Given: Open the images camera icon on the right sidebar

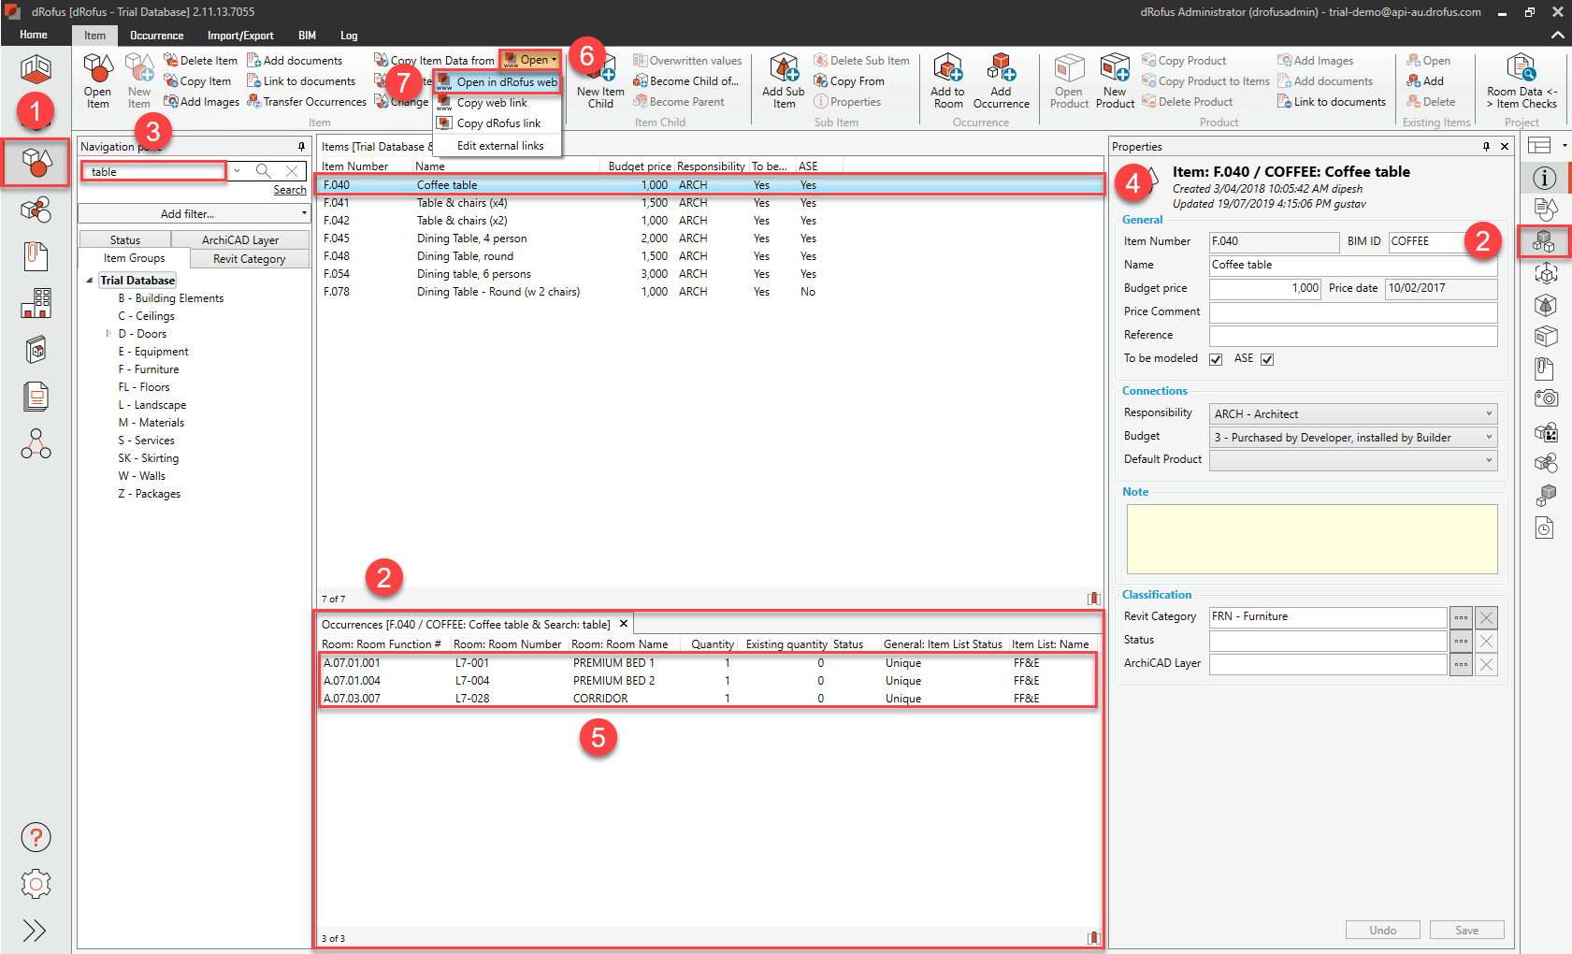Looking at the screenshot, I should point(1545,397).
